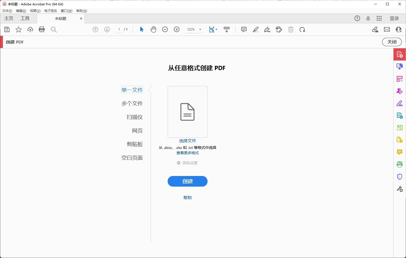Click the page number input field
Viewport: 406px width, 258px height.
pos(119,29)
